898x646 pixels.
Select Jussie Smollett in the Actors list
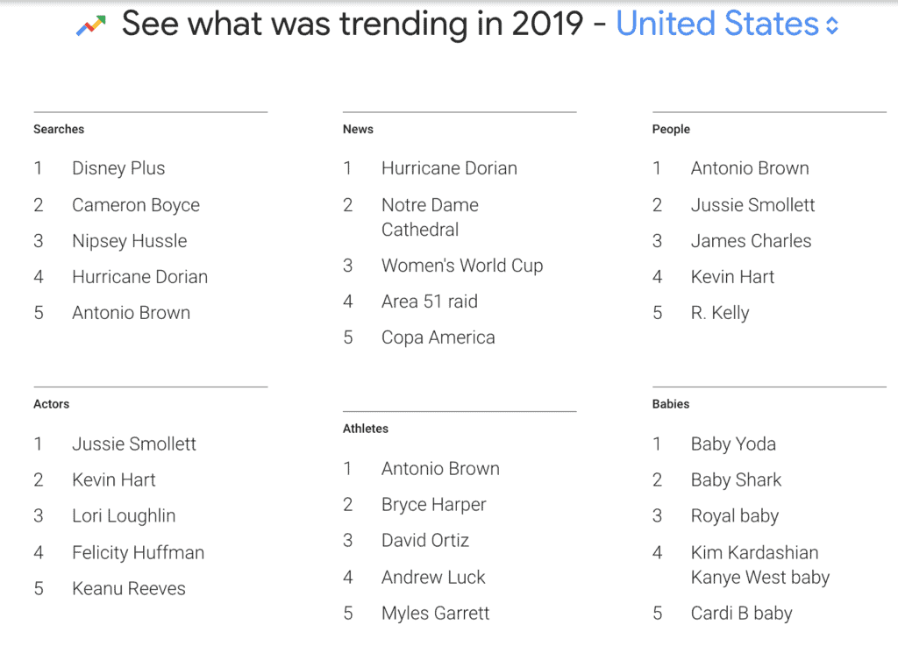[x=132, y=444]
